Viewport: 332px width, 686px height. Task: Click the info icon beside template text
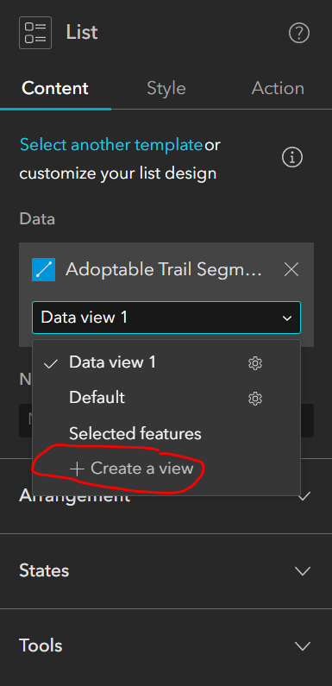(x=292, y=158)
